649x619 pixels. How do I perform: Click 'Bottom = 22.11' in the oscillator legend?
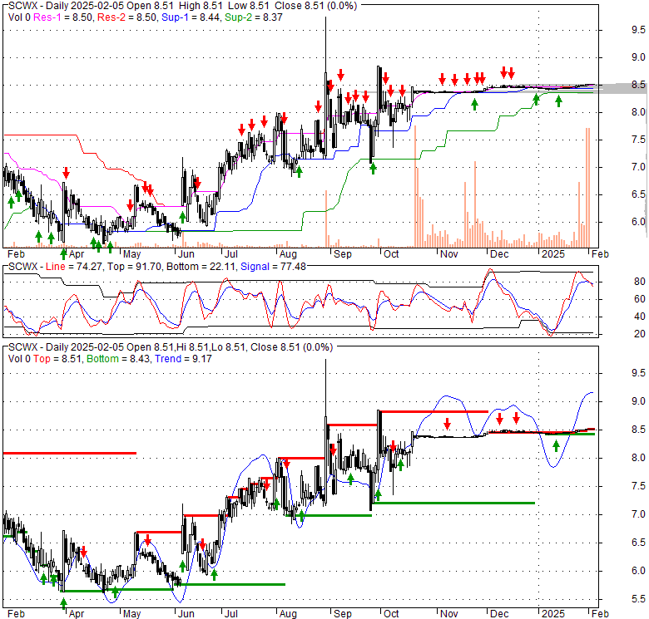click(201, 267)
